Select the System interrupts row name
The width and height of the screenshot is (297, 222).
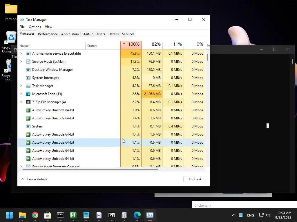(46, 78)
